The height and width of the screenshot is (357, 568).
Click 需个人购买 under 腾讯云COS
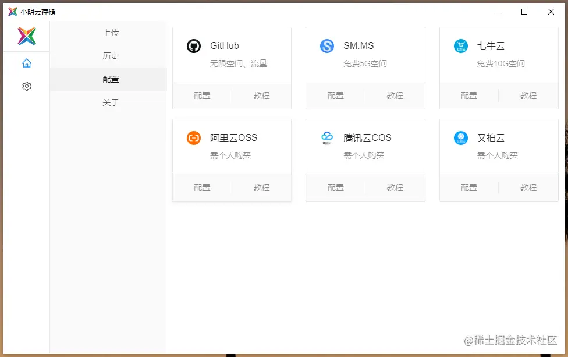(x=364, y=155)
